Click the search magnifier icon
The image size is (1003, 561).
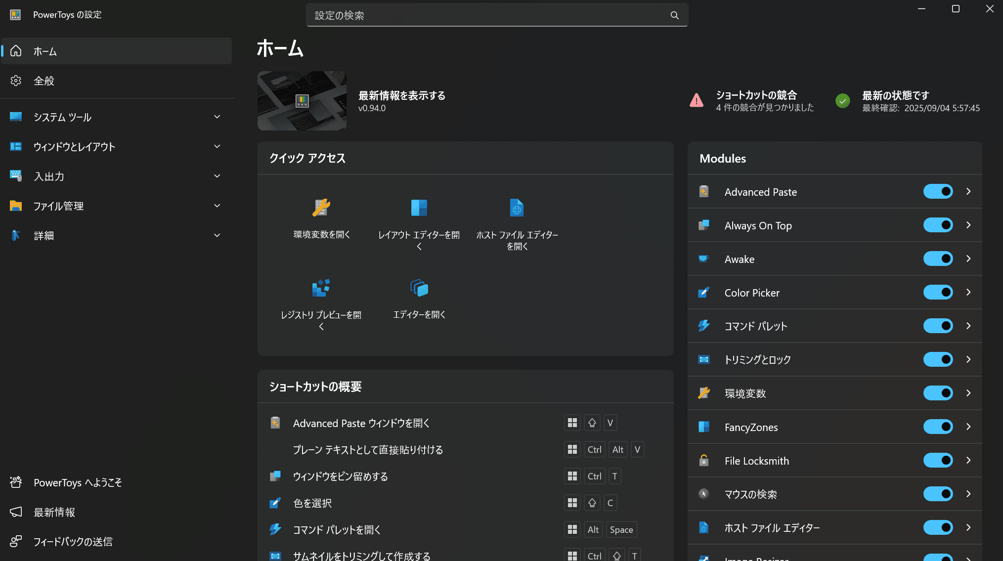(x=674, y=15)
